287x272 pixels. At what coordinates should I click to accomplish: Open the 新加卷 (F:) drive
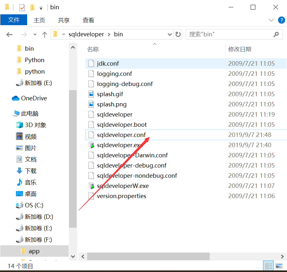tap(38, 240)
